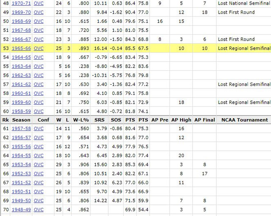Click 'Lost Regional Semifinal' in the 1965-66 row
This screenshot has height=216, width=271.
pyautogui.click(x=244, y=48)
